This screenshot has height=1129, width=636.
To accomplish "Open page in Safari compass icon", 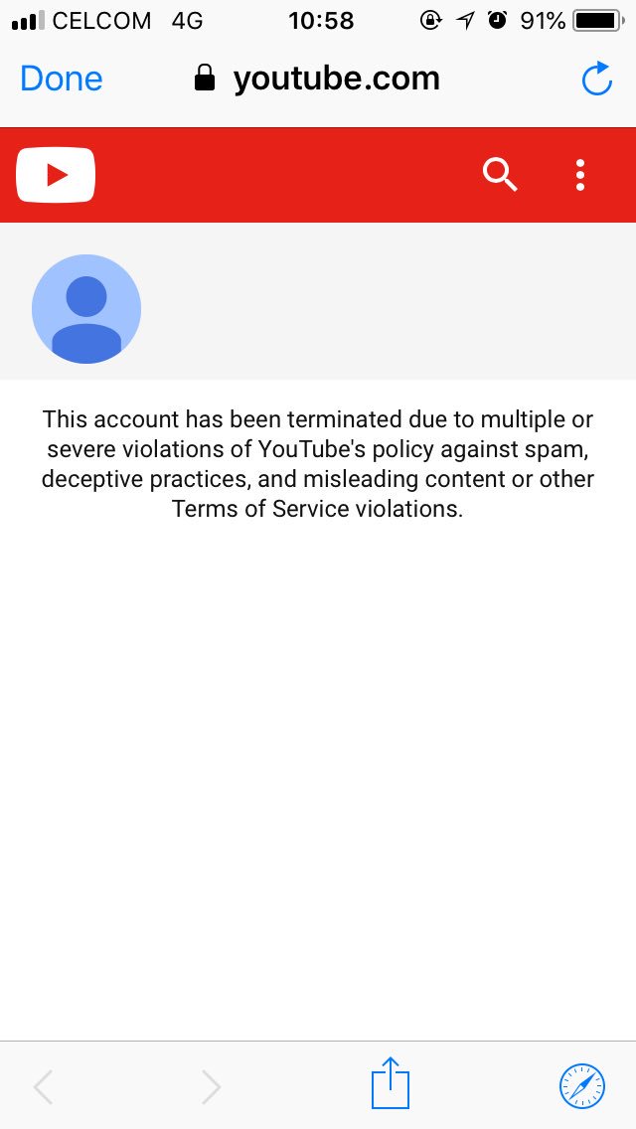I will (x=582, y=1086).
